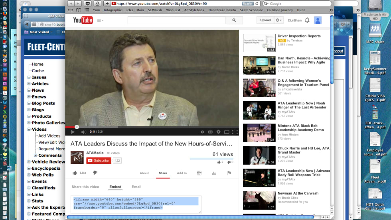Image resolution: width=391 pixels, height=220 pixels.
Task: Report the video using flag icon
Action: click(x=229, y=173)
